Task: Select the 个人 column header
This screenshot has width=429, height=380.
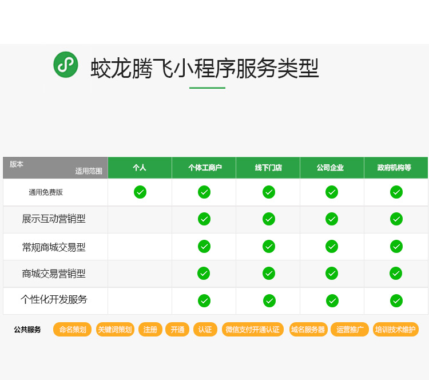Action: (x=140, y=168)
